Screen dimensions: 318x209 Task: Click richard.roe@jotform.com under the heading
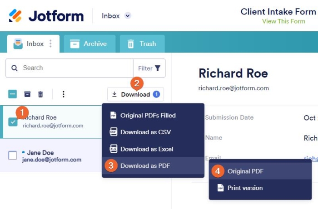tap(234, 88)
